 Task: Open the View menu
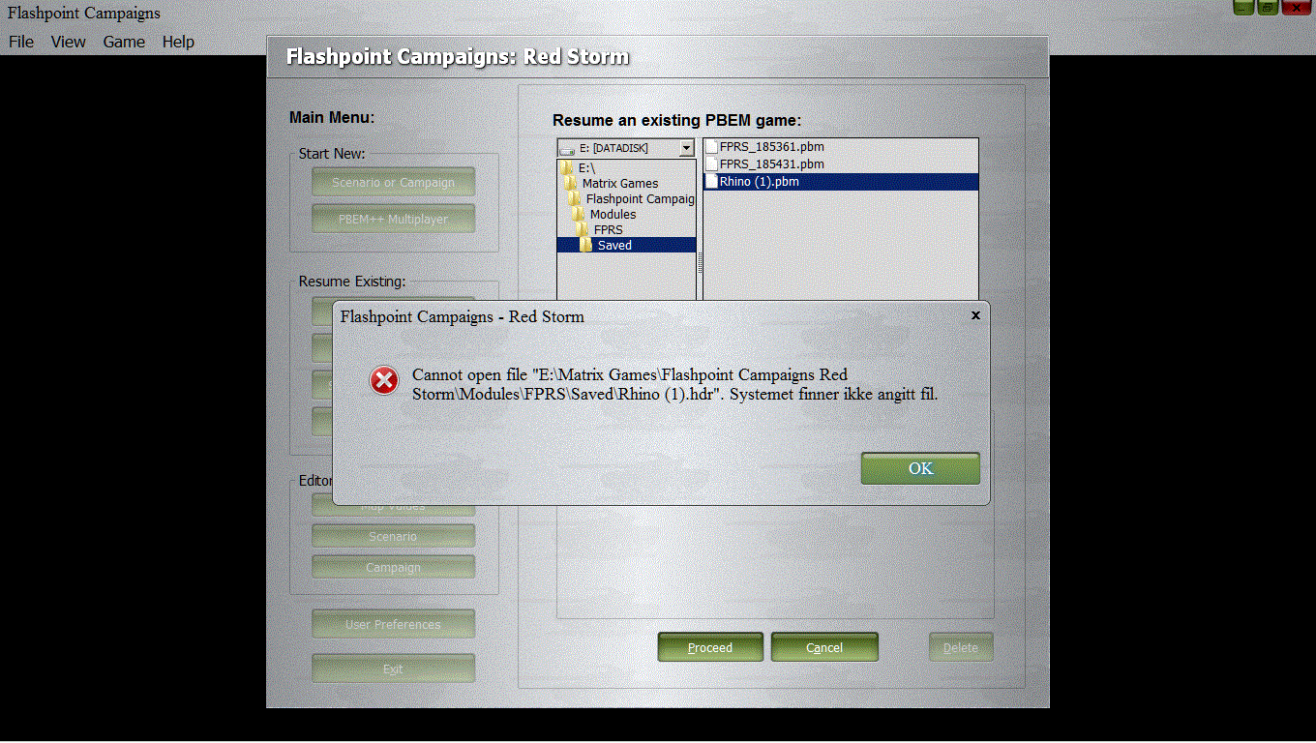tap(69, 42)
